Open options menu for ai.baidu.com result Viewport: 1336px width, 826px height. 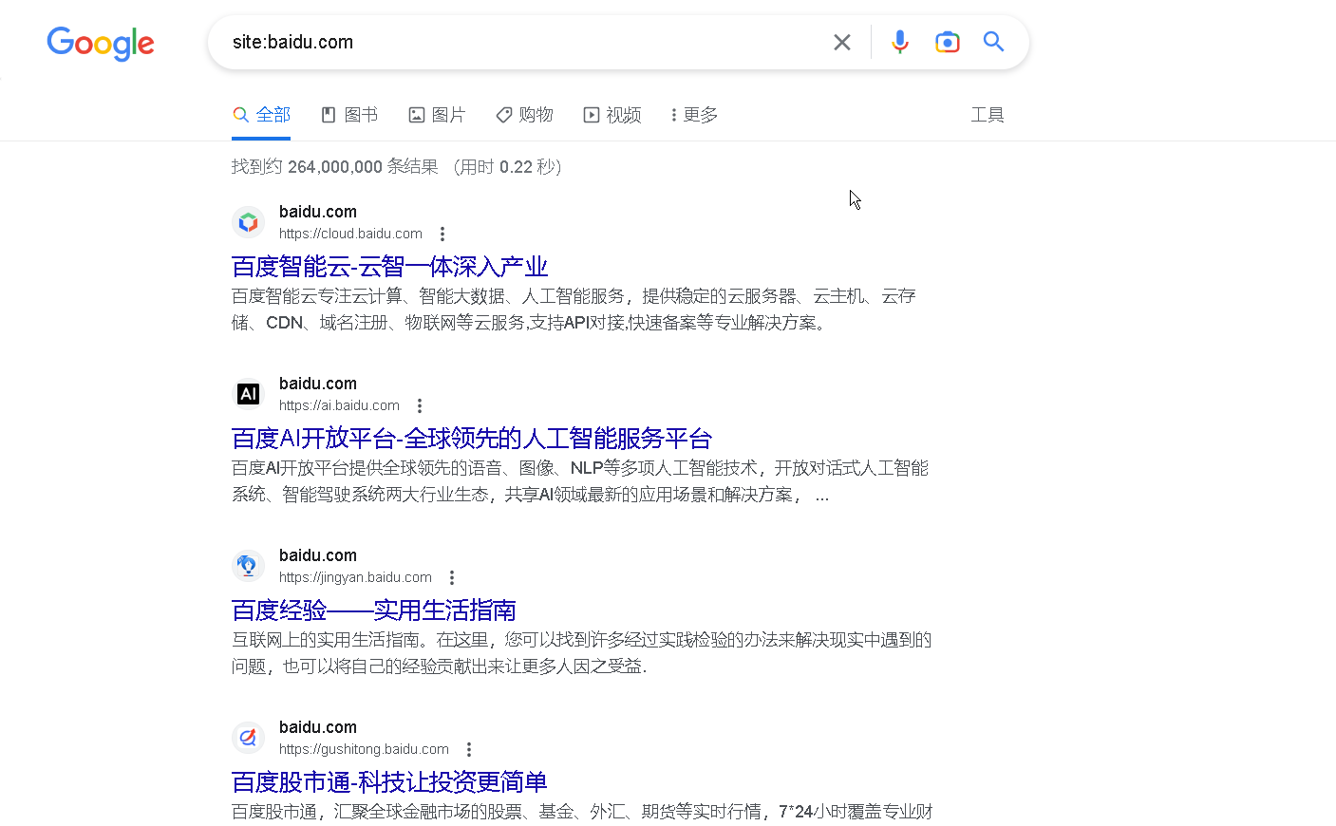[x=420, y=405]
